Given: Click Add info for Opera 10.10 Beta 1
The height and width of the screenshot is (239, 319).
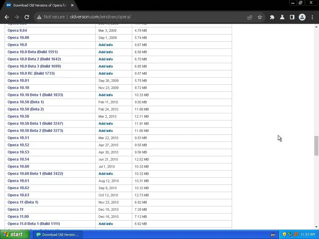Looking at the screenshot, I should pos(106,95).
